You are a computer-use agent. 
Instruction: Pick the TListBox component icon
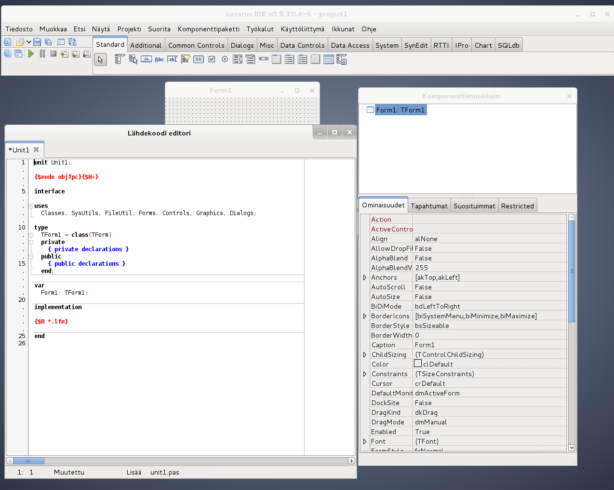[238, 59]
